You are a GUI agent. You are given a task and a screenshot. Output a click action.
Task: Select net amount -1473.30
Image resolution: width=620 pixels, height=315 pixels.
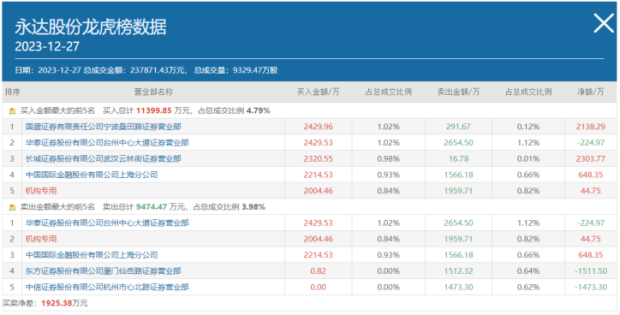590,287
